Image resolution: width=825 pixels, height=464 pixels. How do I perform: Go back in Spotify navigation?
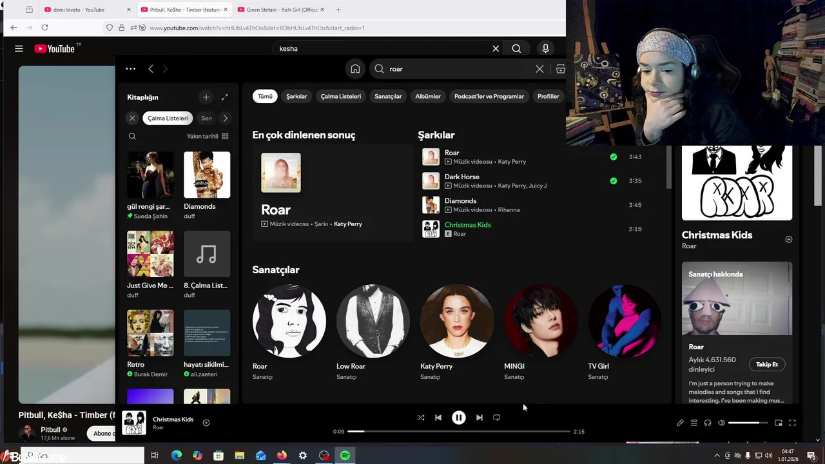tap(151, 69)
